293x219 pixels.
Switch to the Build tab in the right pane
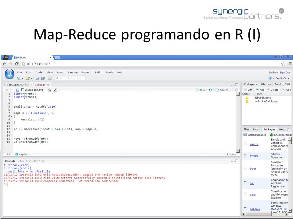point(278,84)
